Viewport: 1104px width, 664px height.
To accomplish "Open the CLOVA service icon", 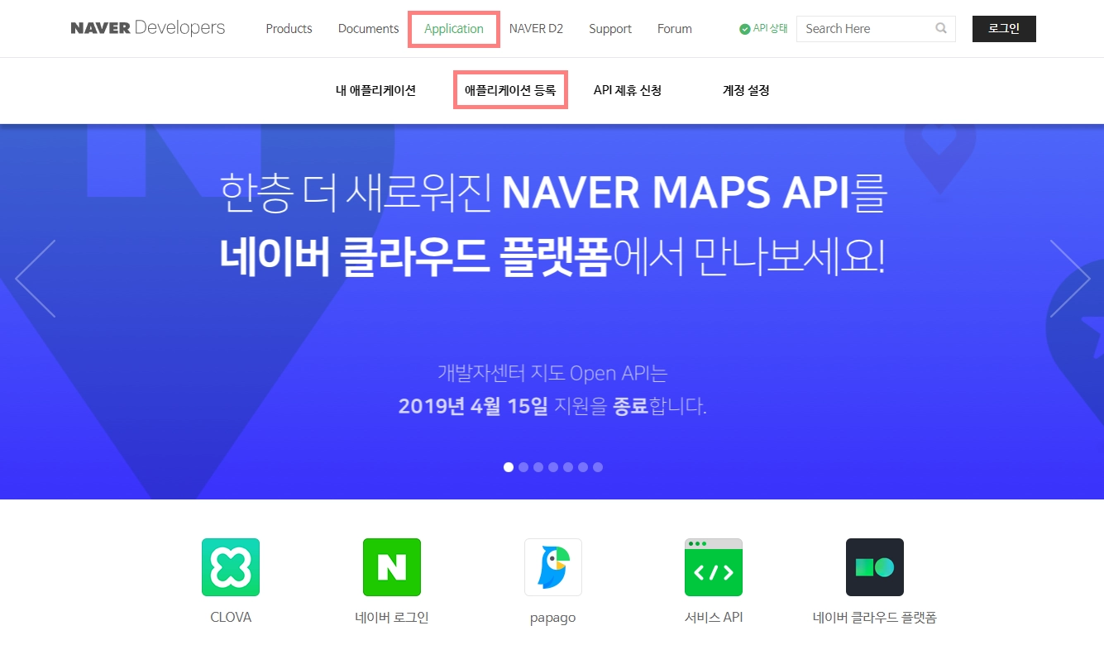I will (231, 567).
